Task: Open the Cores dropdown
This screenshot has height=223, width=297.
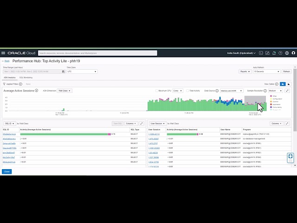Action: [x=178, y=91]
